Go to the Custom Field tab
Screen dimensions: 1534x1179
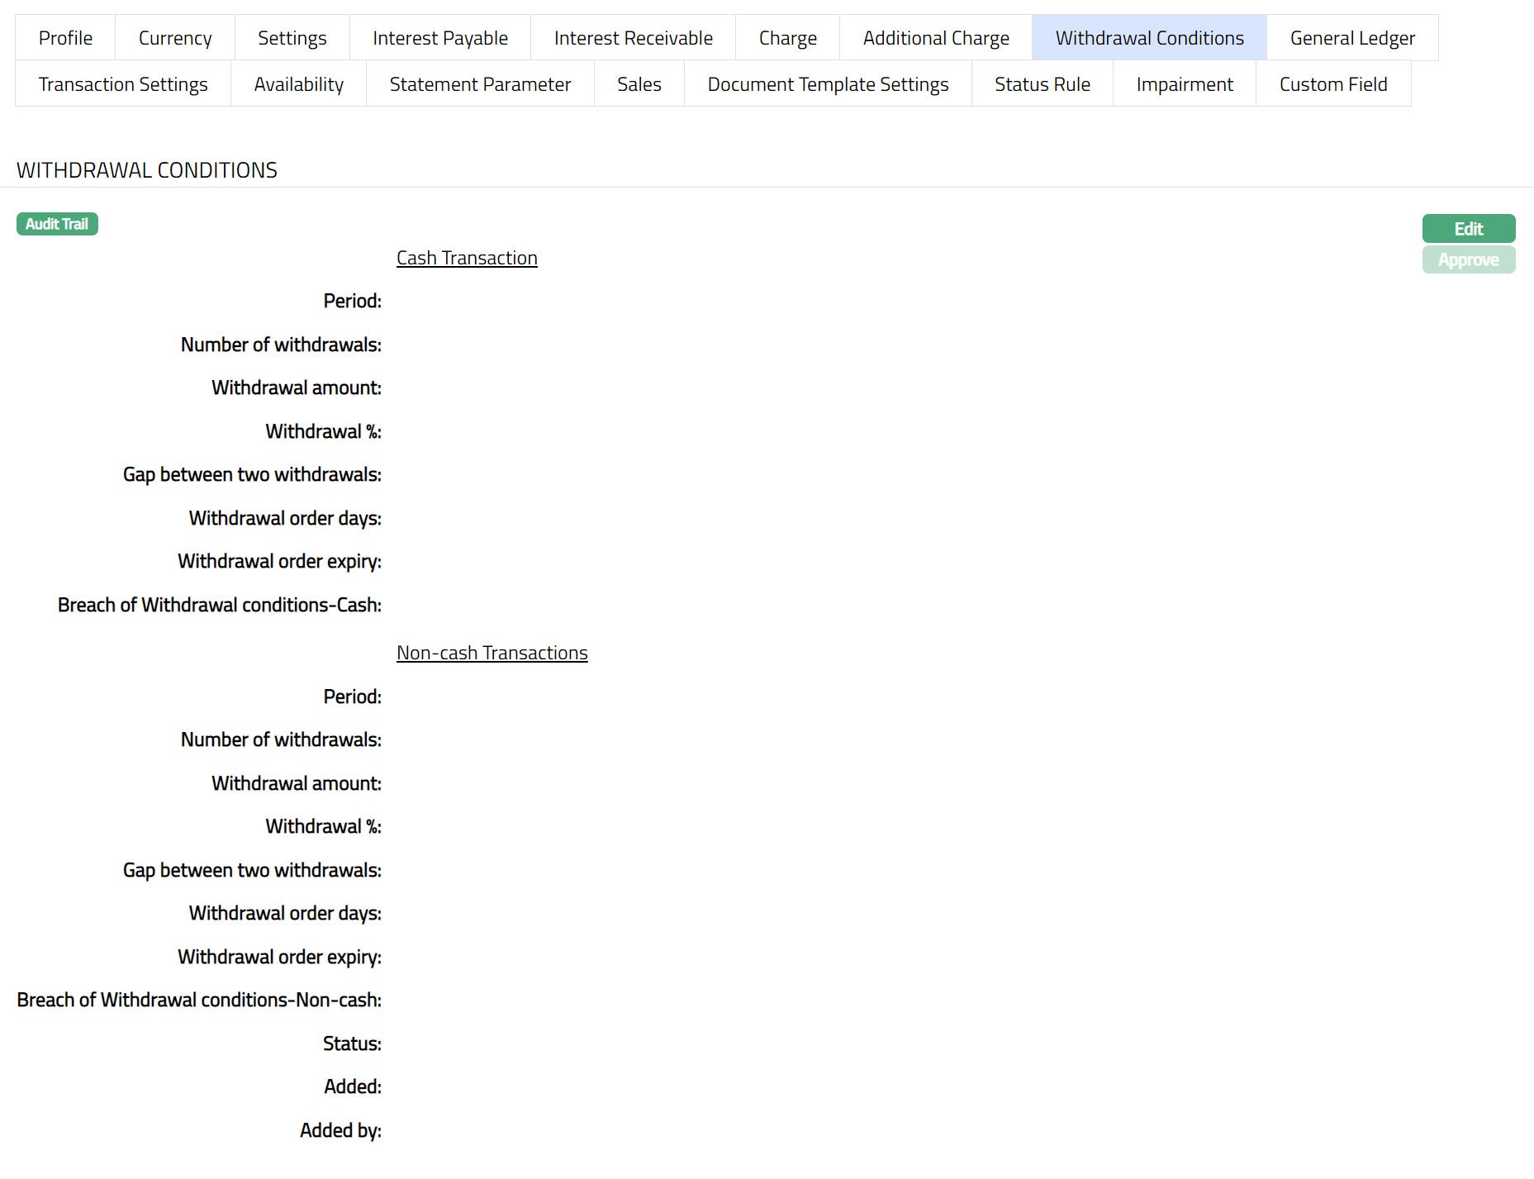[x=1333, y=84]
